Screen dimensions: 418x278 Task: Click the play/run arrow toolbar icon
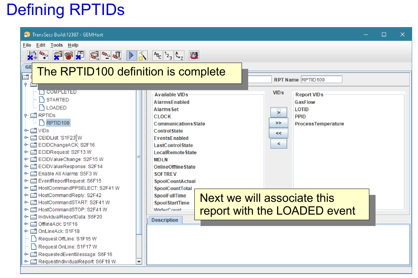pos(131,56)
